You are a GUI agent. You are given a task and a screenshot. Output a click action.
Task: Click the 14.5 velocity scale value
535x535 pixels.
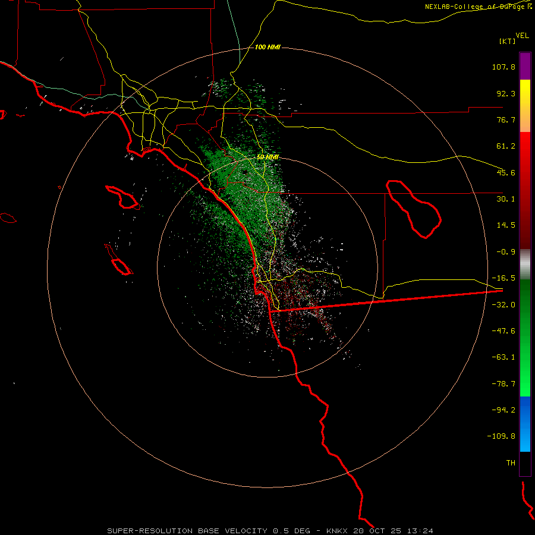tap(506, 225)
